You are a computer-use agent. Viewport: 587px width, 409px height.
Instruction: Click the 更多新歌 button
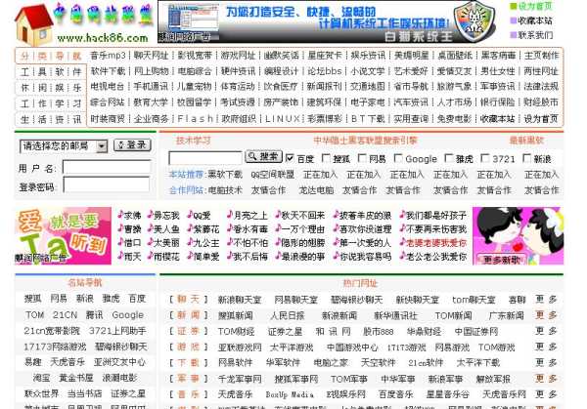coord(503,260)
